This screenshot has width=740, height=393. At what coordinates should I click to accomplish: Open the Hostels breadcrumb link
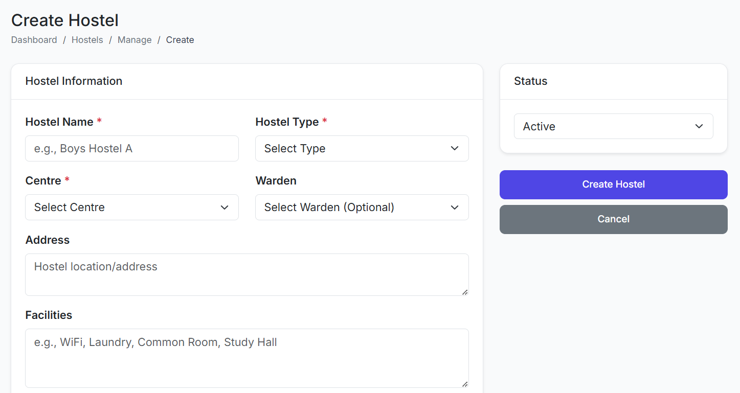click(x=87, y=40)
